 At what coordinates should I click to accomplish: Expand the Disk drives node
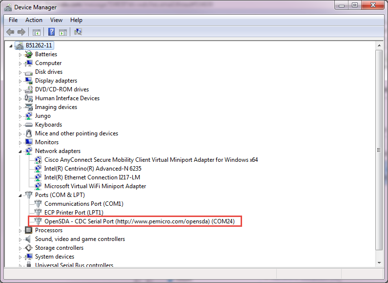click(x=20, y=72)
